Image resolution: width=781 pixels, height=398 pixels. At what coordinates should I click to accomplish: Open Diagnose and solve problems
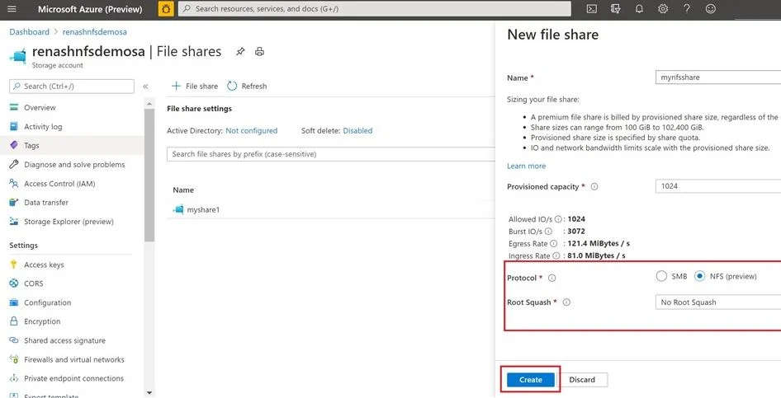click(74, 165)
